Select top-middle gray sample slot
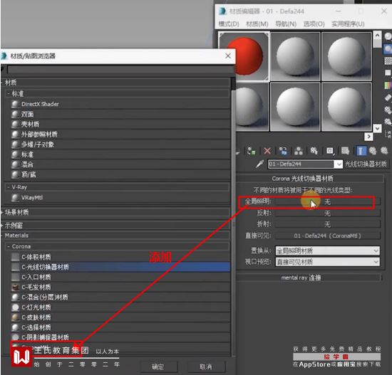The image size is (392, 375). (295, 56)
